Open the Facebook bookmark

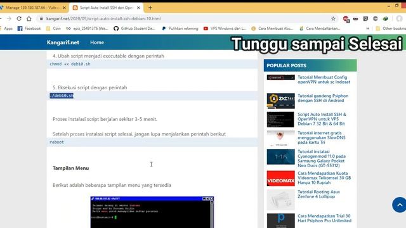pyautogui.click(x=29, y=28)
